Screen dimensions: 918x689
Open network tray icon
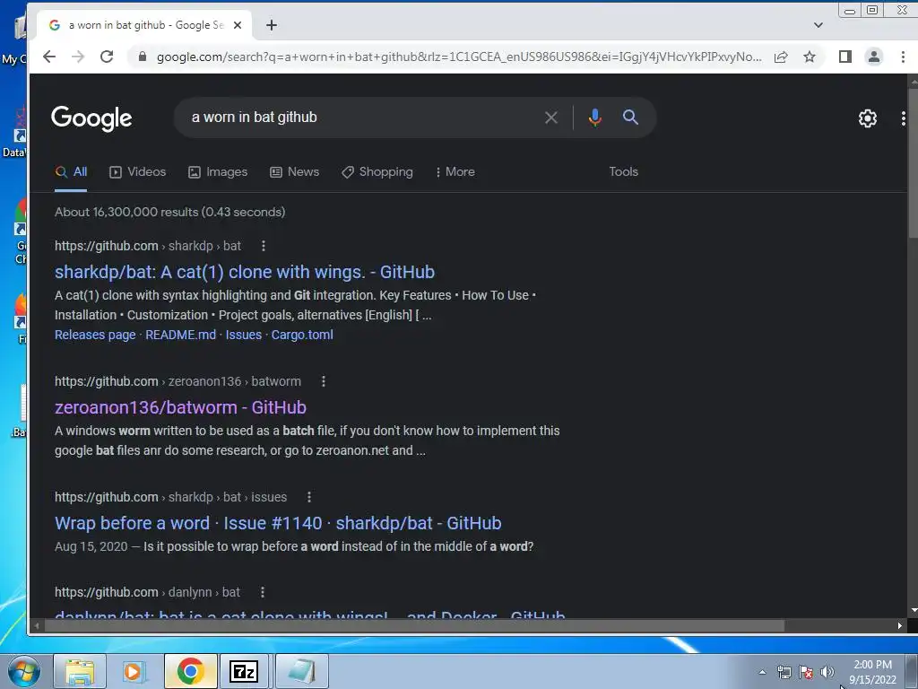pyautogui.click(x=784, y=672)
